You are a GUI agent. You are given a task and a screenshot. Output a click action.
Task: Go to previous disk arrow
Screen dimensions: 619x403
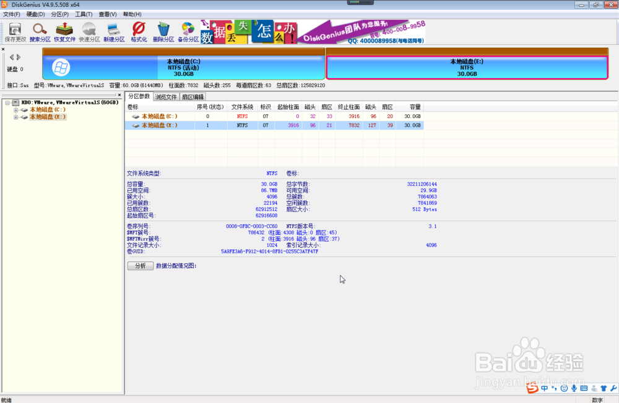(x=11, y=57)
